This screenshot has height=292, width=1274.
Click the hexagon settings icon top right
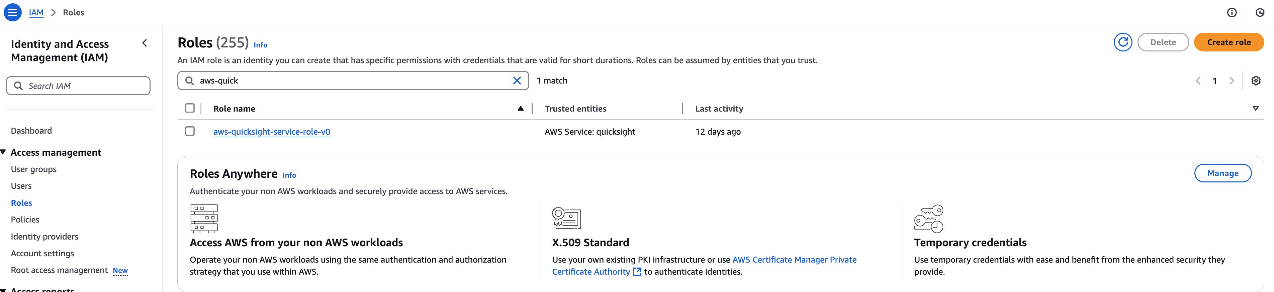coord(1260,13)
